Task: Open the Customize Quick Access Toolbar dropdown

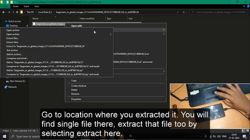Action: (x=15, y=2)
